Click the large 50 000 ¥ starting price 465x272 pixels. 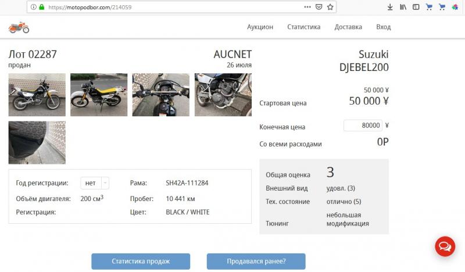pyautogui.click(x=369, y=101)
